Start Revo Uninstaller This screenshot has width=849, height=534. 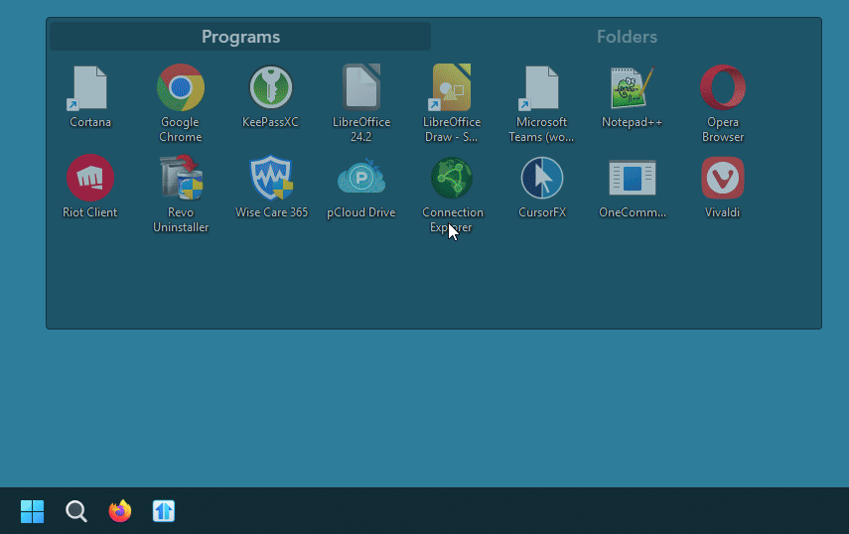[x=181, y=180]
